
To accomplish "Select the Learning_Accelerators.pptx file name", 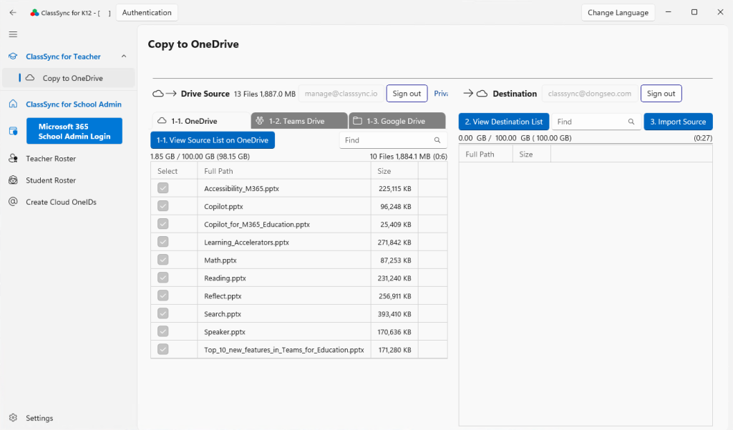I will click(246, 242).
